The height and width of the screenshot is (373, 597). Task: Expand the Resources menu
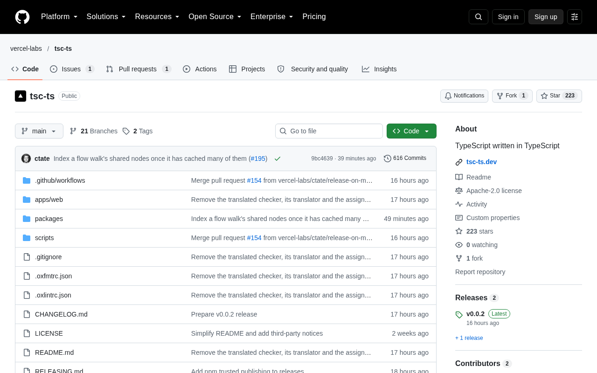tap(157, 17)
